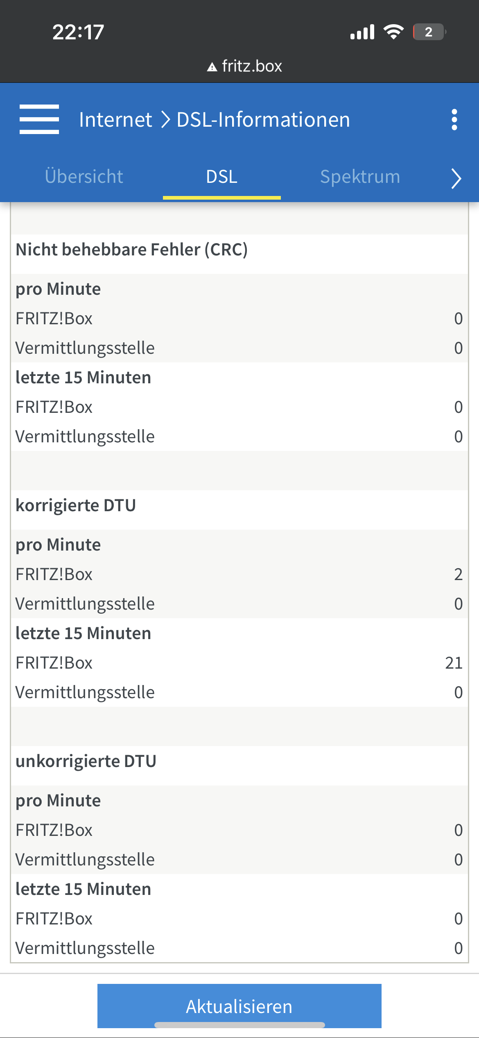Click the korrigierte DTU section heading
The height and width of the screenshot is (1038, 479).
click(x=76, y=505)
